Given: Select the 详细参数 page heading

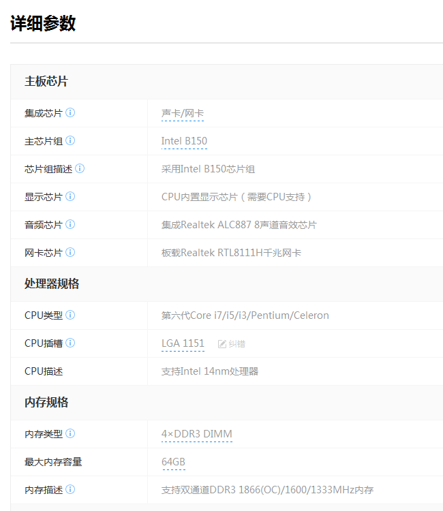Looking at the screenshot, I should 43,23.
